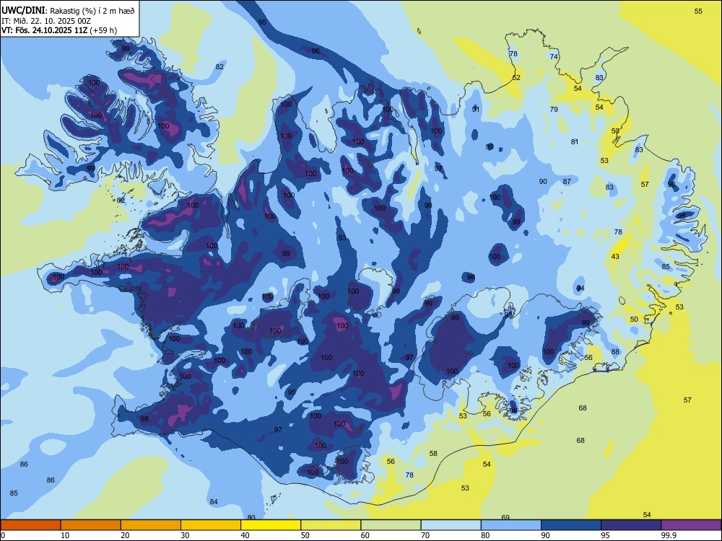Click the legend tick label 10

coord(65,535)
